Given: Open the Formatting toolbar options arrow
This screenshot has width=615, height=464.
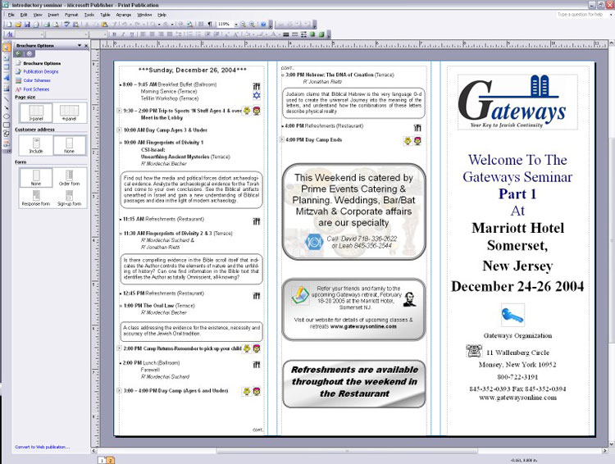Looking at the screenshot, I should (328, 35).
